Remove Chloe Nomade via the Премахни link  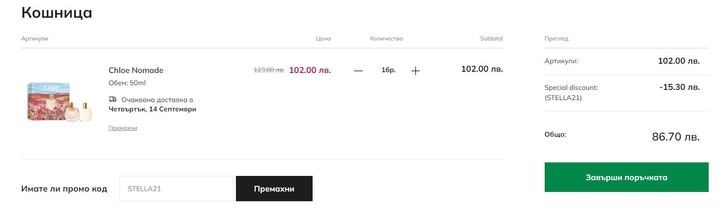[123, 128]
